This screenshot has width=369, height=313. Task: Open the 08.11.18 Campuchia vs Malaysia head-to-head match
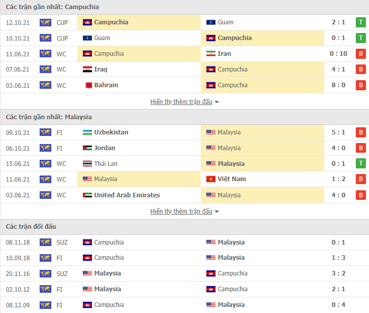[184, 242]
